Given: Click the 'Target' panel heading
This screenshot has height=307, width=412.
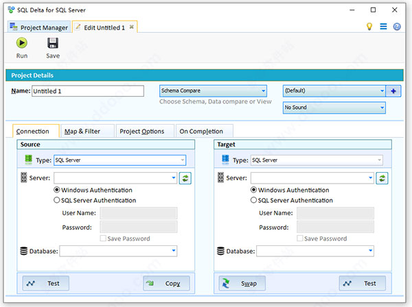Looking at the screenshot, I should tap(226, 145).
